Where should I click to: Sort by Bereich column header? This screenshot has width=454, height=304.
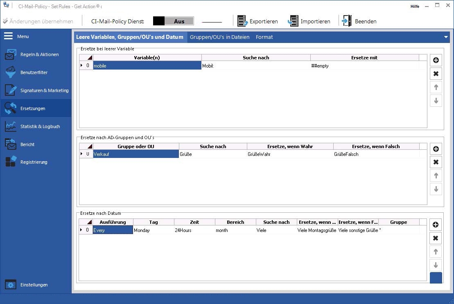pyautogui.click(x=235, y=222)
